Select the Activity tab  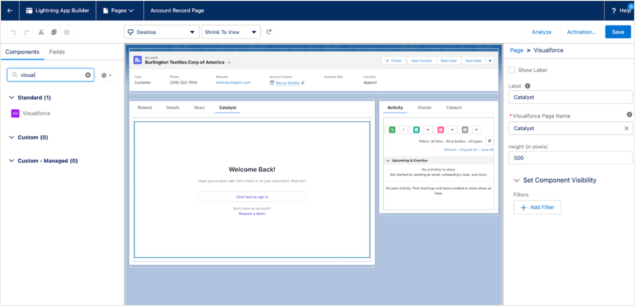click(x=395, y=107)
